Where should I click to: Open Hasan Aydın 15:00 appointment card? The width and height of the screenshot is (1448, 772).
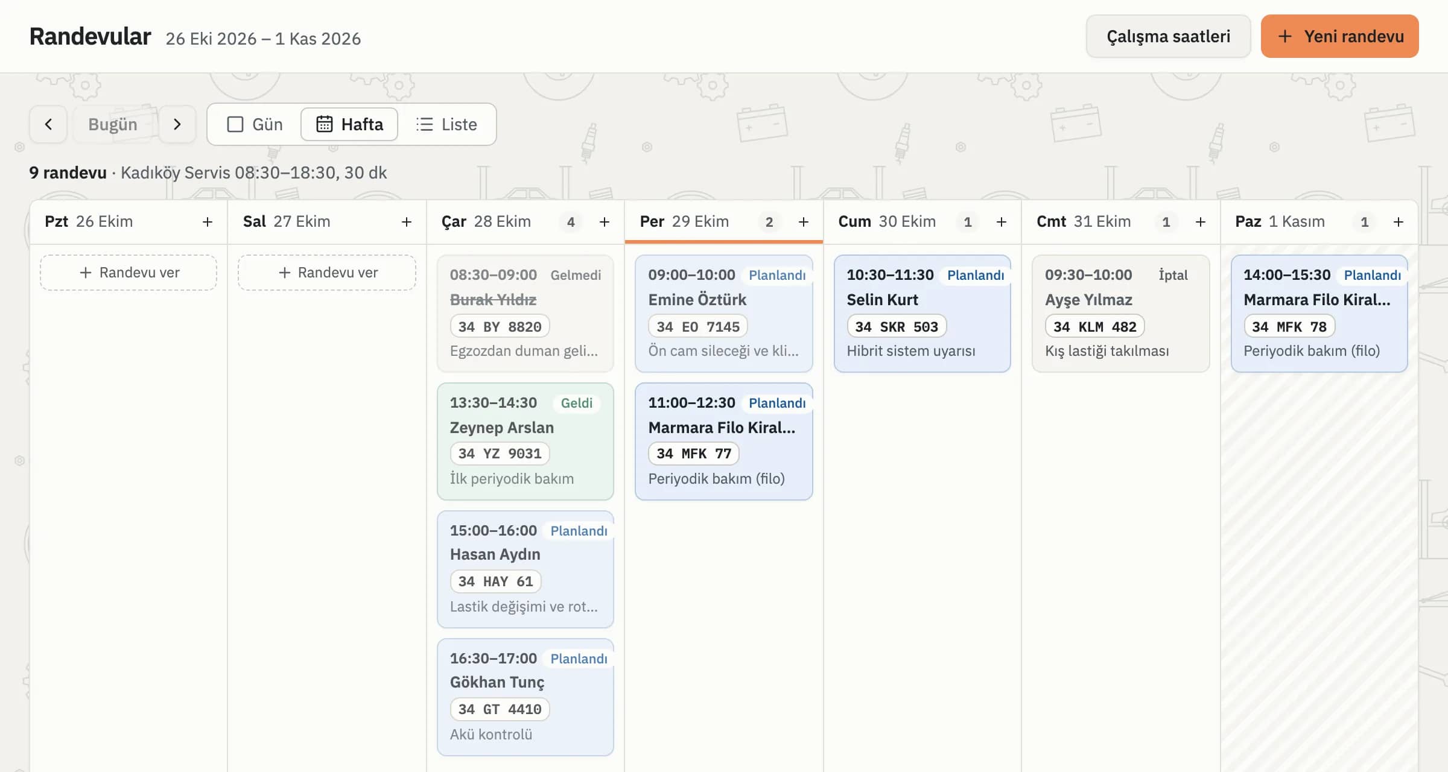[x=526, y=569]
